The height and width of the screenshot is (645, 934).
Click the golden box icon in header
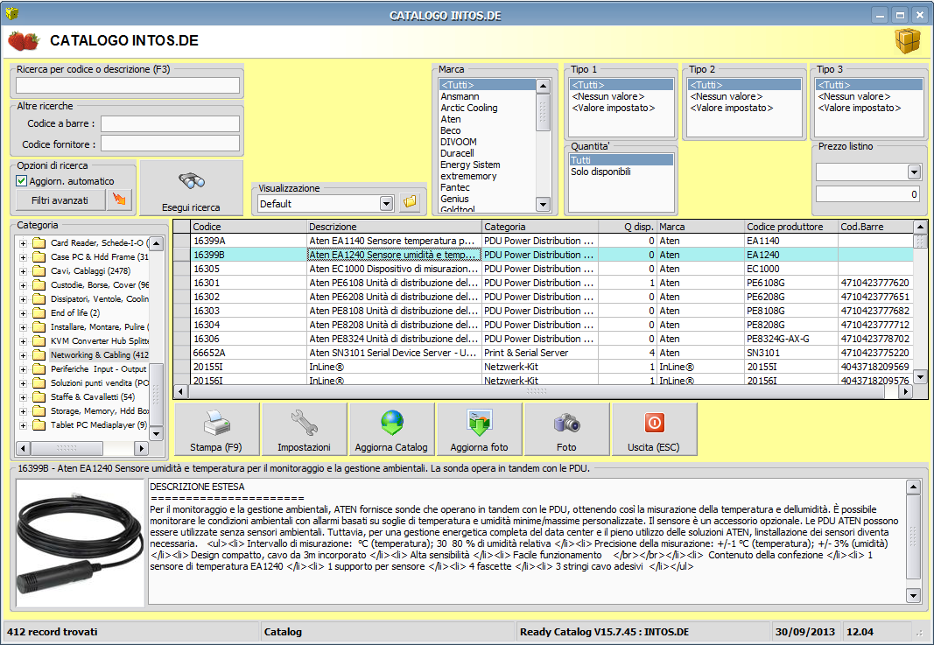[x=907, y=40]
